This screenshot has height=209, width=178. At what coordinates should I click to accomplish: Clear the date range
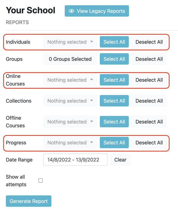click(x=120, y=160)
